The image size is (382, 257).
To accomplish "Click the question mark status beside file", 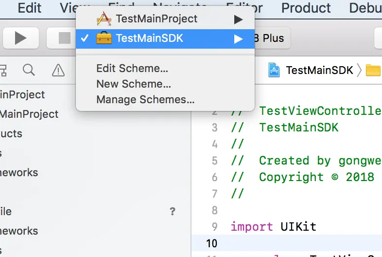I will tap(173, 211).
